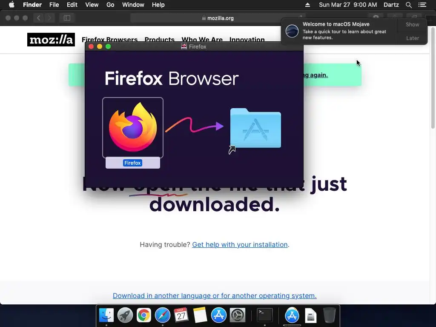Open the Applications folder stack in Dock

click(x=292, y=316)
